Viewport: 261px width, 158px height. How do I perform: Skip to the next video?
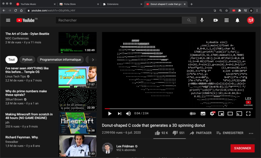point(119,113)
